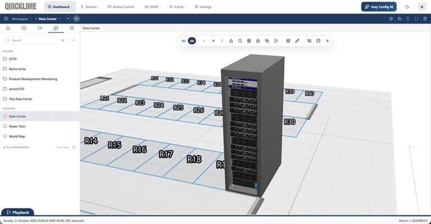431x224 pixels.
Task: Click the circular target icon in toolbar
Action: click(249, 41)
